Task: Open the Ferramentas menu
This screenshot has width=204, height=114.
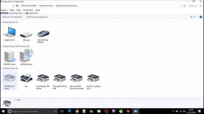Action: (x=28, y=10)
